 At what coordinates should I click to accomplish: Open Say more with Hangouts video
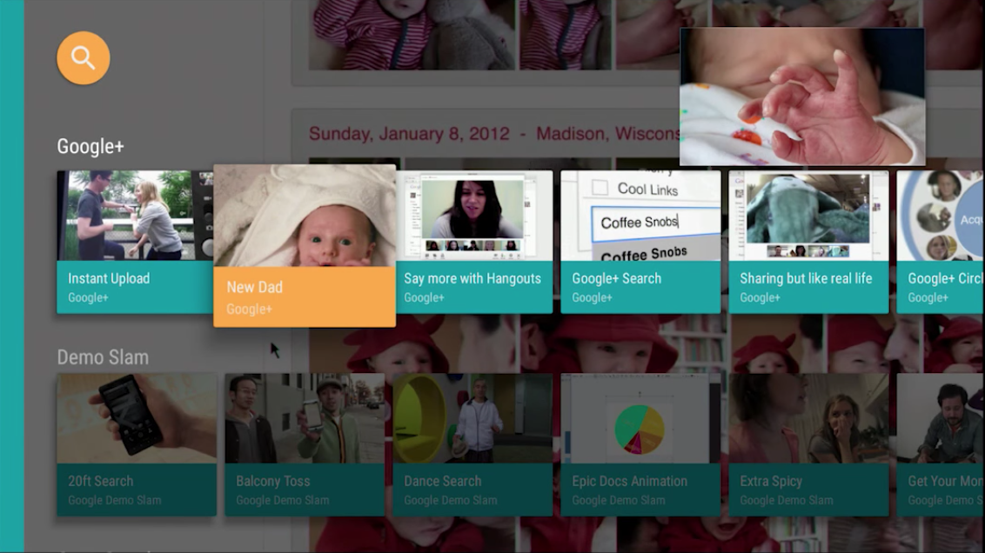click(x=473, y=242)
